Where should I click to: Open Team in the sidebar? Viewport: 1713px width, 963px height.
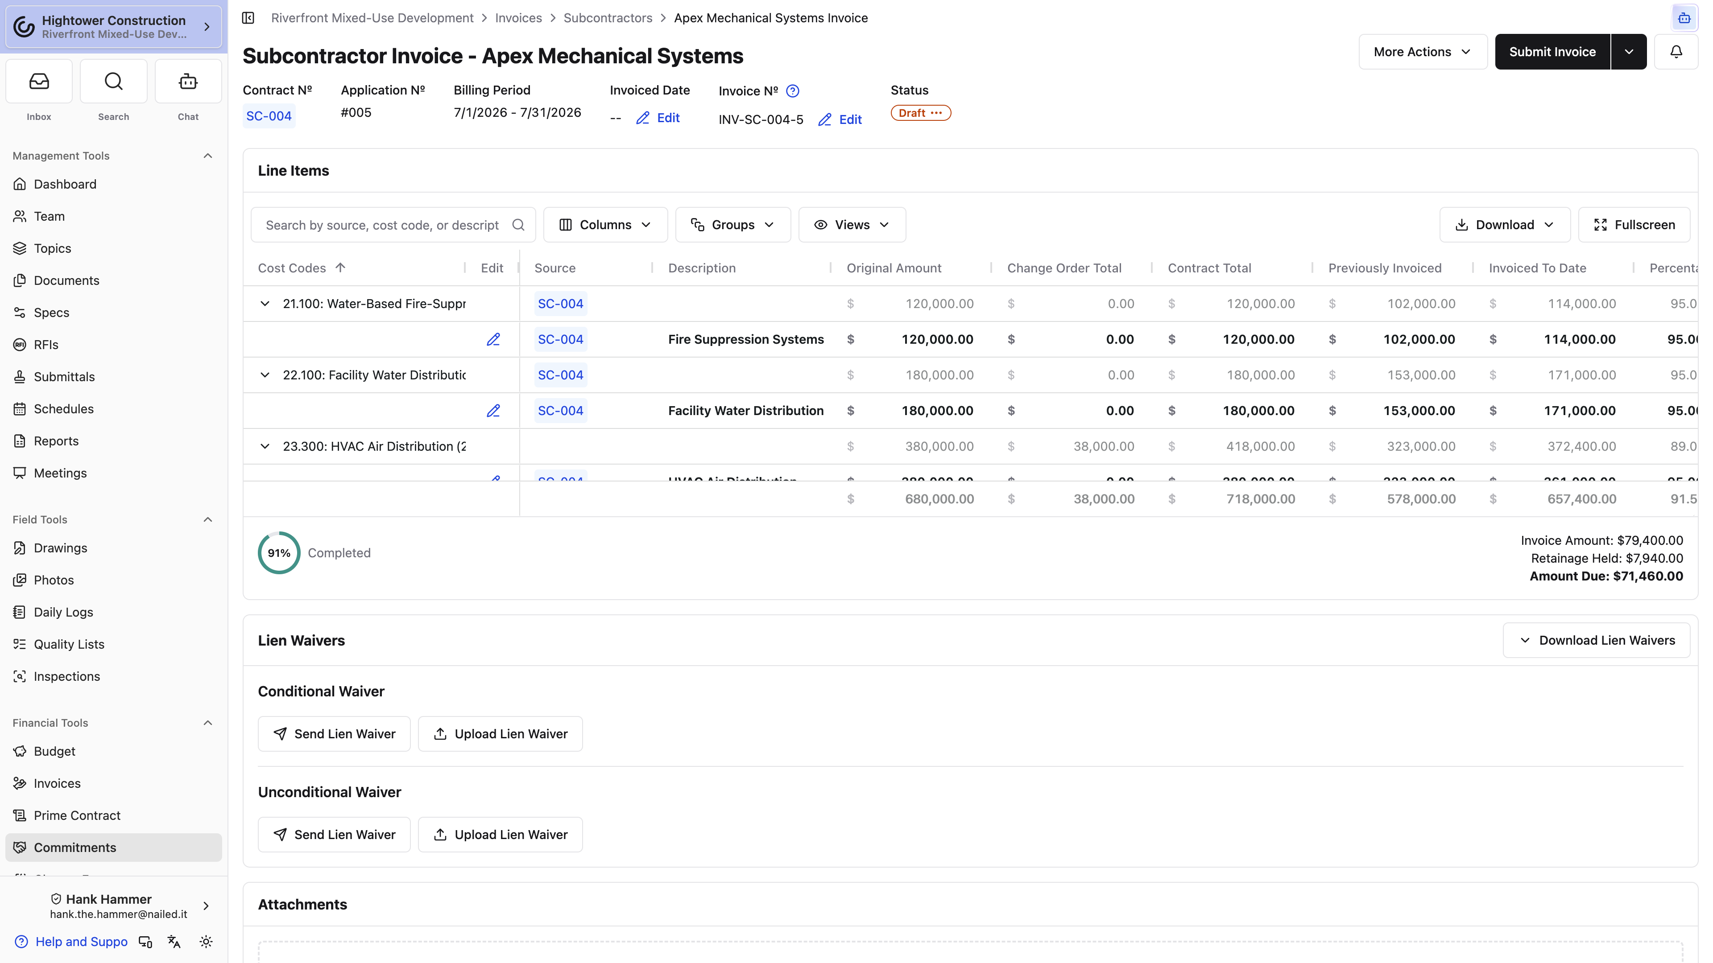click(x=114, y=216)
